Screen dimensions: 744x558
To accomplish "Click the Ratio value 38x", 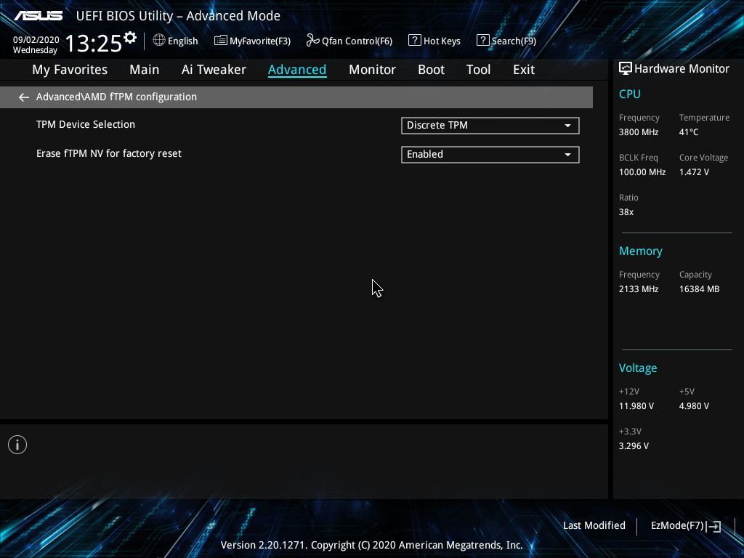I will [626, 212].
